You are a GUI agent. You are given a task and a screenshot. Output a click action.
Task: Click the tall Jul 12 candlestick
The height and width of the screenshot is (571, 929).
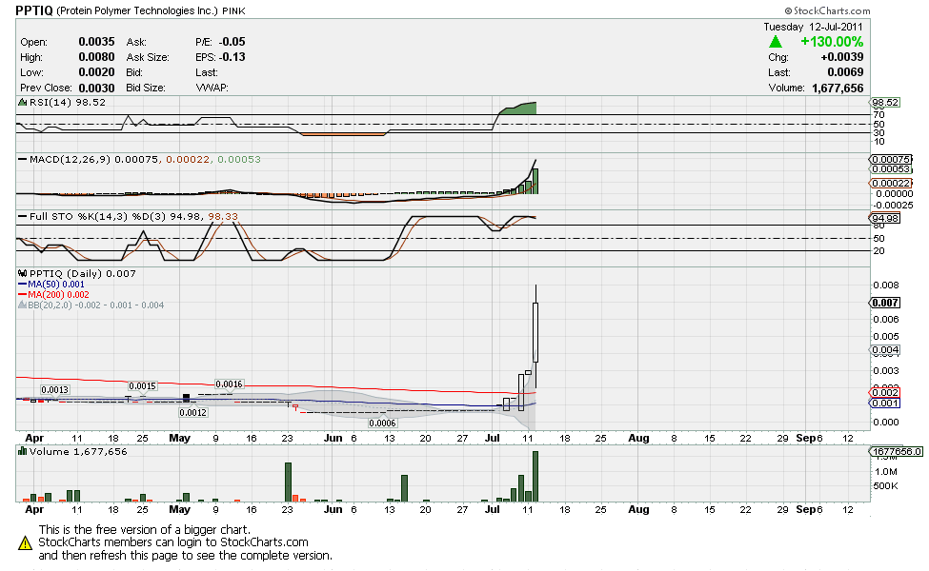535,332
